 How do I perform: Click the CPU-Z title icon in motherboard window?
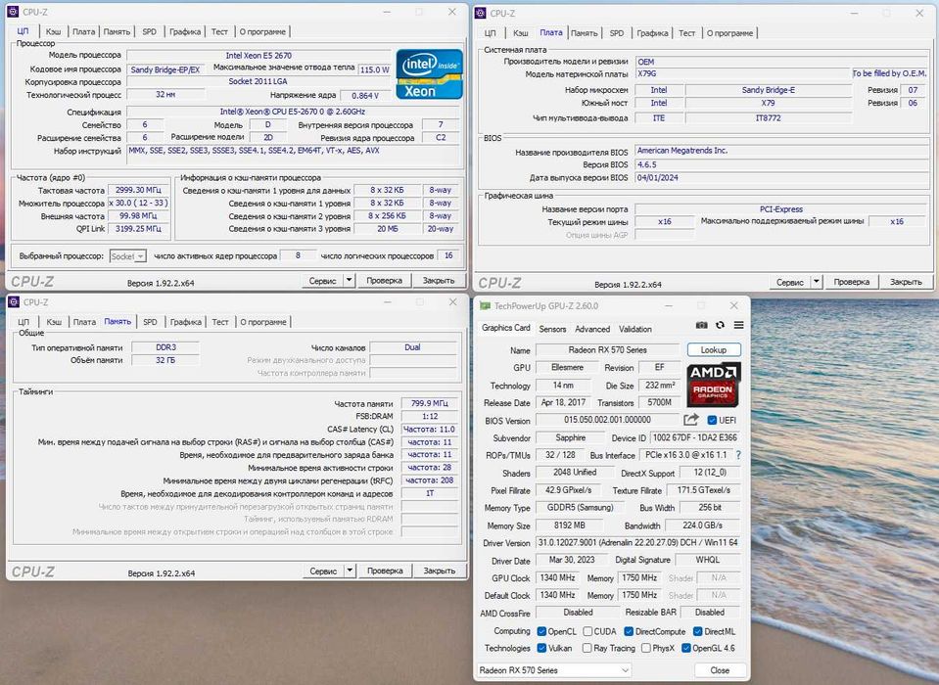481,13
